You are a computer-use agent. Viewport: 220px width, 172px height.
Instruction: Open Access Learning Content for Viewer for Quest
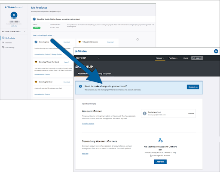(42, 74)
